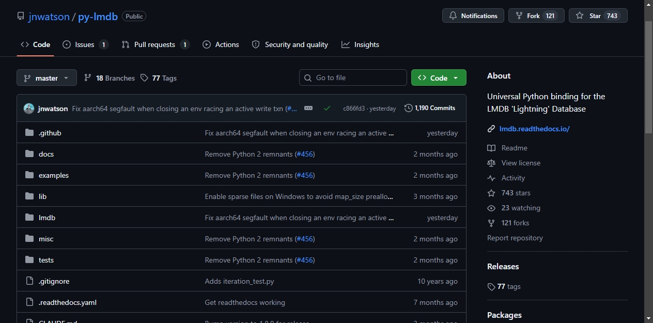Open the green Code dropdown button
This screenshot has width=653, height=323.
click(x=439, y=78)
